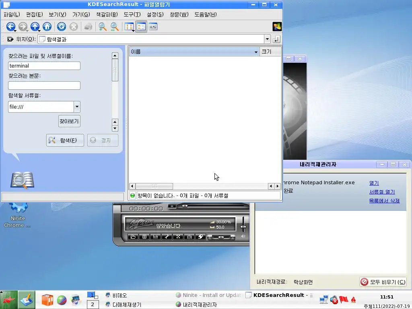The height and width of the screenshot is (309, 412).
Task: Click the 서류철 열기 link
Action: 382,192
